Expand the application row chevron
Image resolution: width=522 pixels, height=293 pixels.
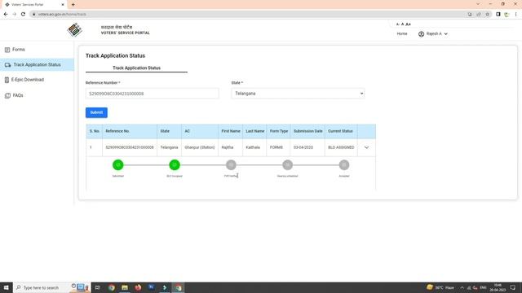pos(366,147)
